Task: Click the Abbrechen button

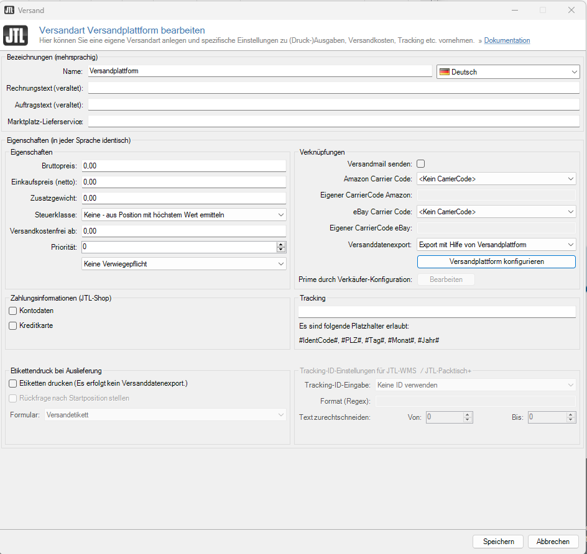Action: coord(553,541)
